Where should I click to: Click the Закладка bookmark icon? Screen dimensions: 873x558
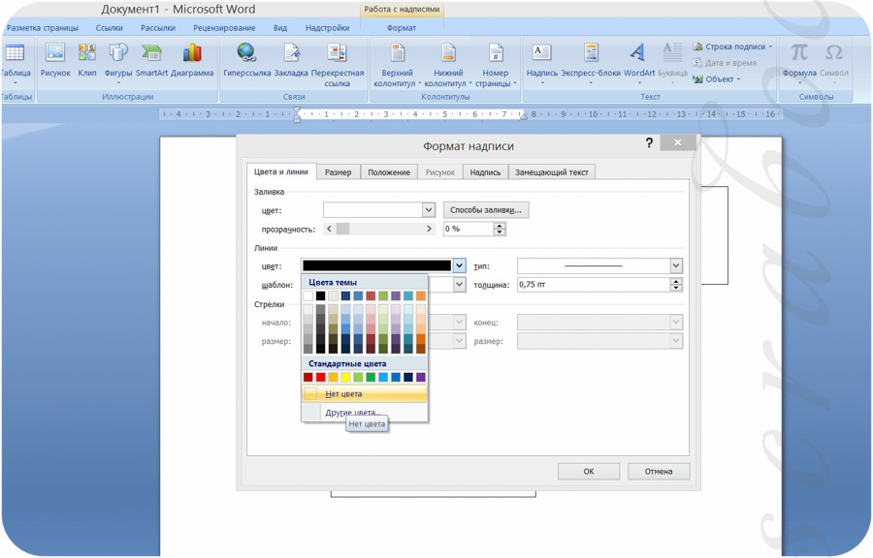(x=291, y=59)
